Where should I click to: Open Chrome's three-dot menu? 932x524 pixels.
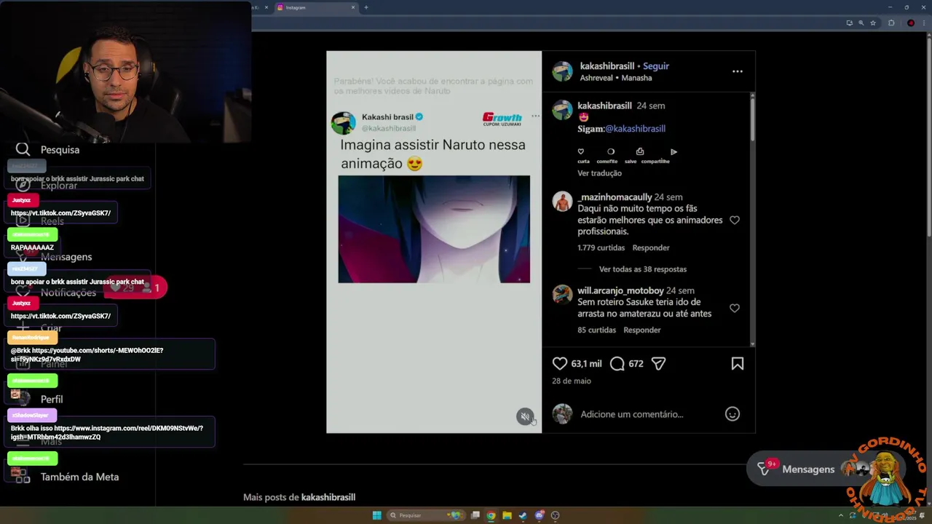(924, 23)
